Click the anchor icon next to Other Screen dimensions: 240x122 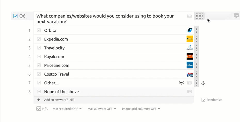pos(203,83)
